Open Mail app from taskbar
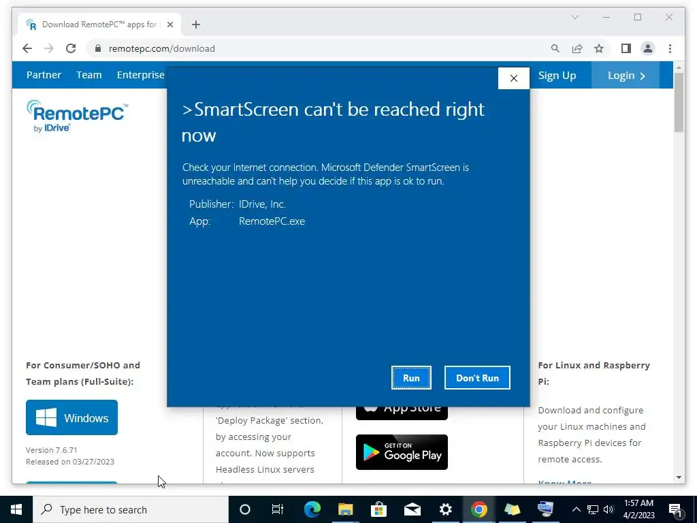This screenshot has height=523, width=697. (x=412, y=509)
